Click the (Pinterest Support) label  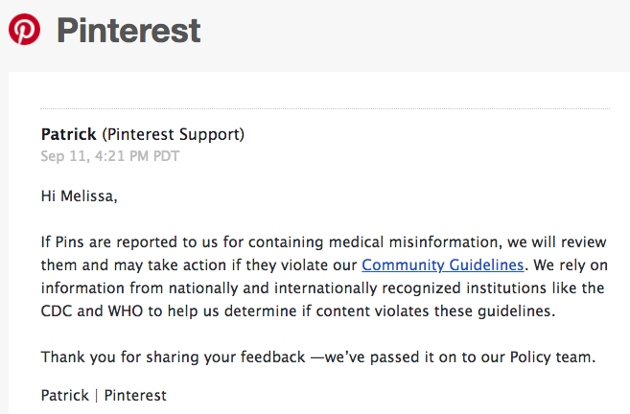pyautogui.click(x=173, y=135)
